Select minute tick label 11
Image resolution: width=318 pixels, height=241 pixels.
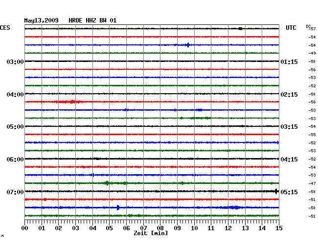[x=211, y=228]
